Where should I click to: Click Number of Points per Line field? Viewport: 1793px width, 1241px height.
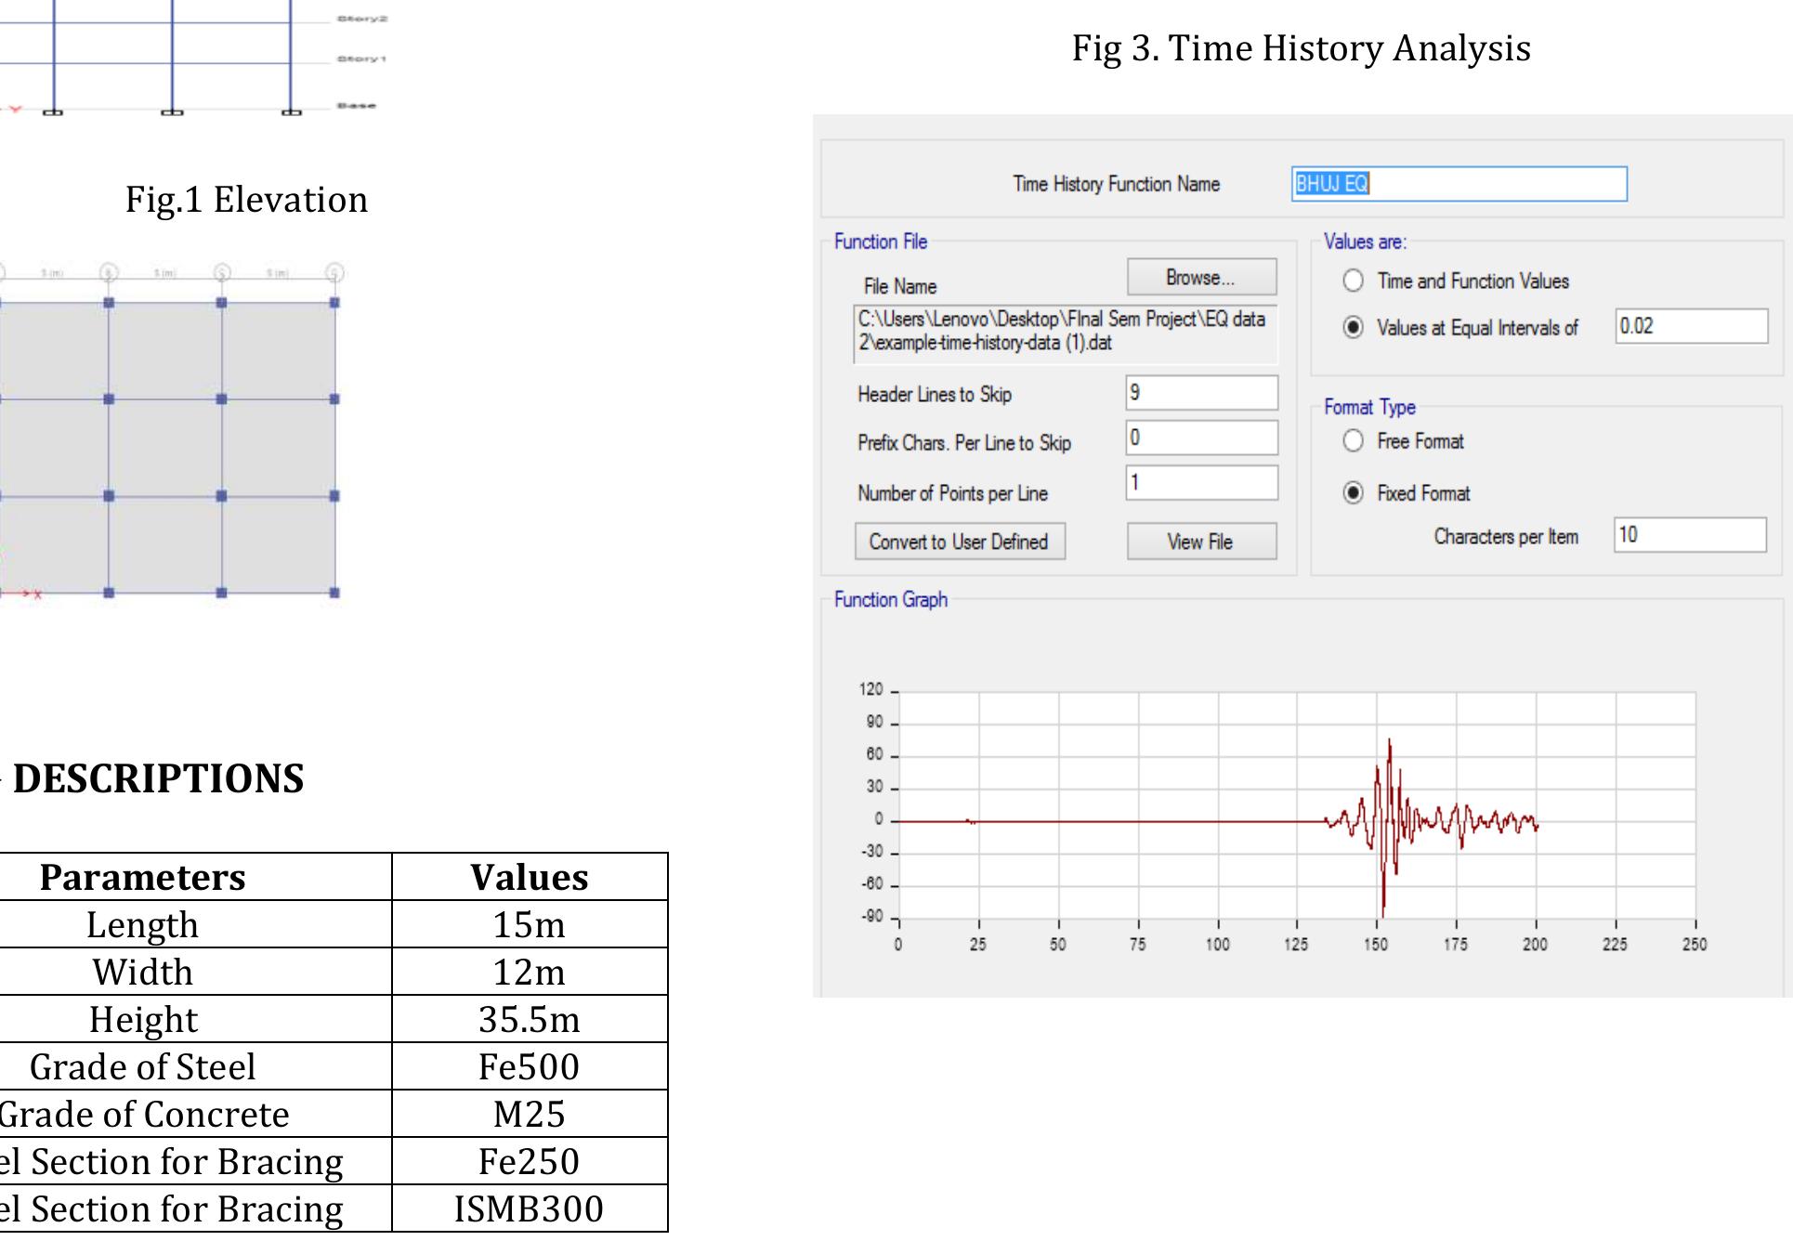click(1201, 483)
